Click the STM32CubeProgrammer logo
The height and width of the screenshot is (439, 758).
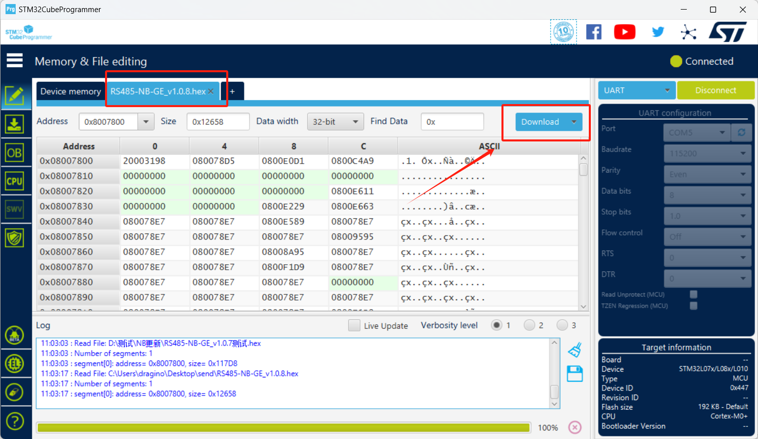[x=29, y=32]
